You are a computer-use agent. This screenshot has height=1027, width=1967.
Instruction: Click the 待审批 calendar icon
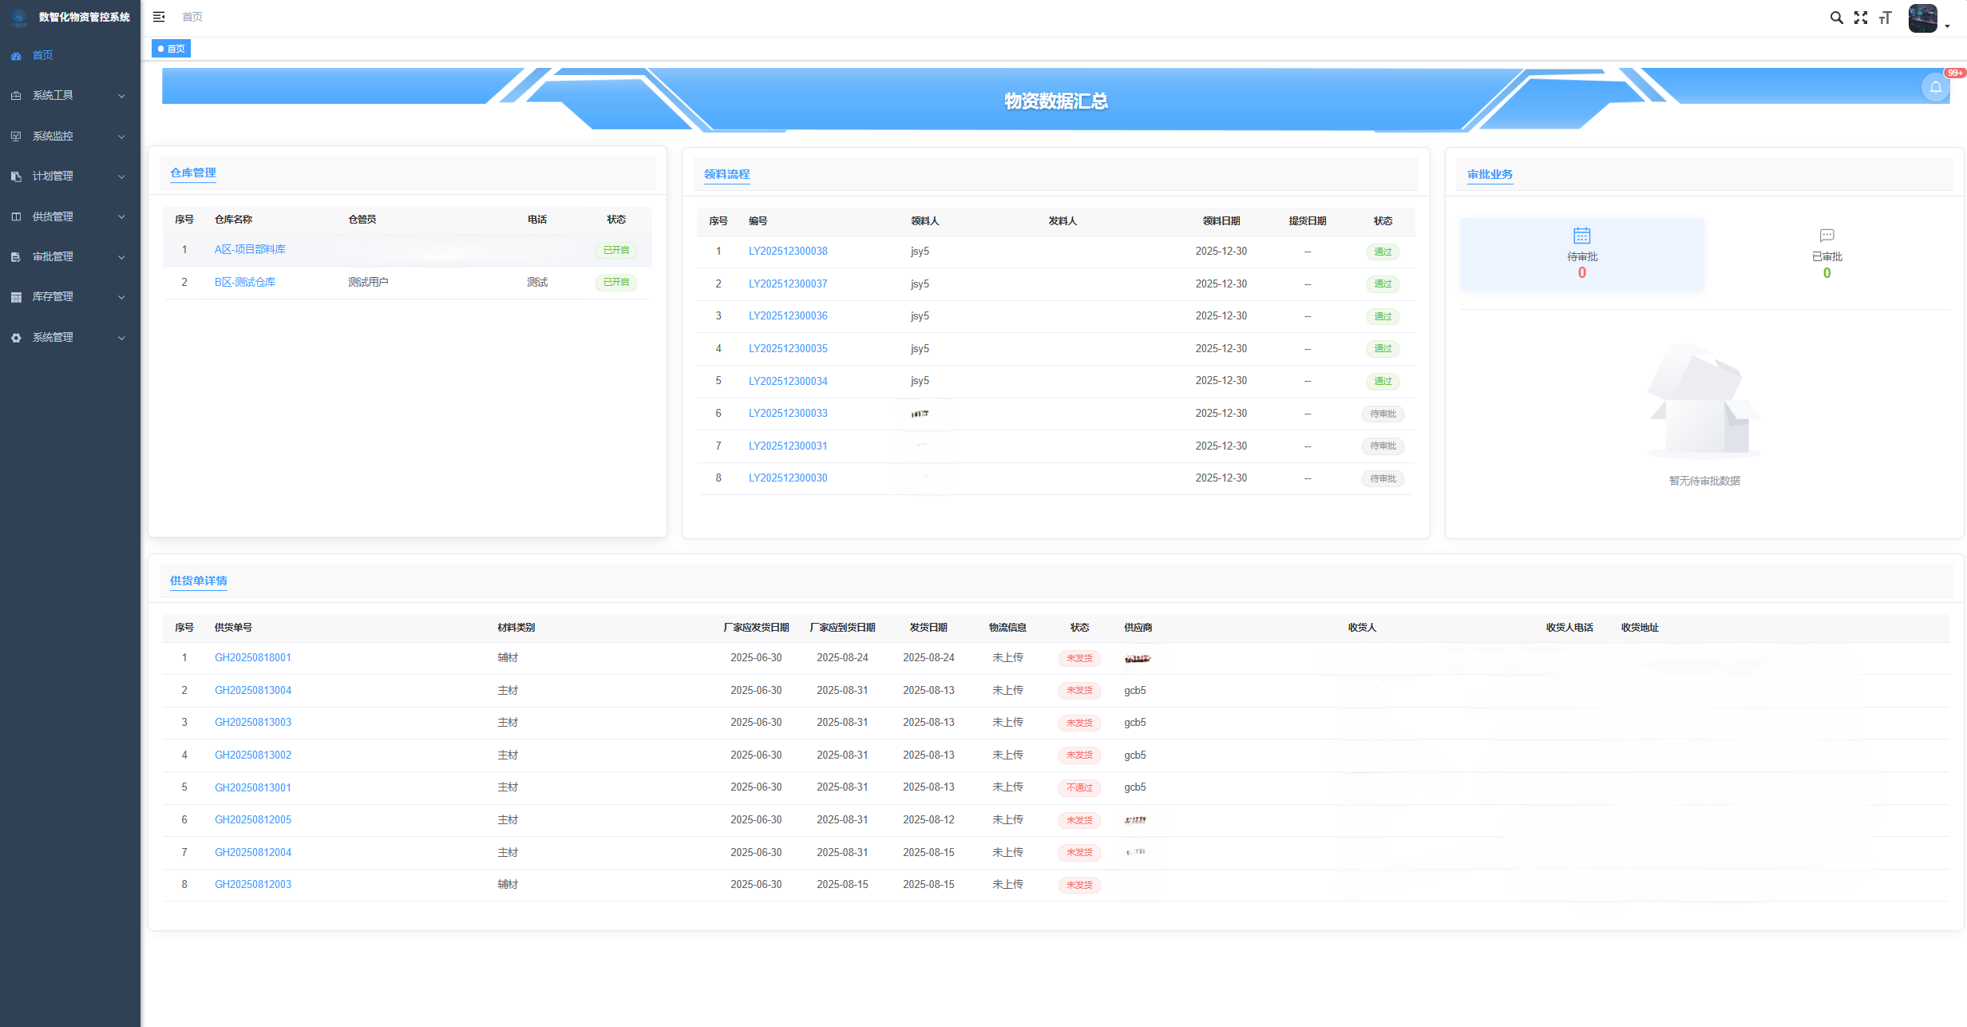1581,236
